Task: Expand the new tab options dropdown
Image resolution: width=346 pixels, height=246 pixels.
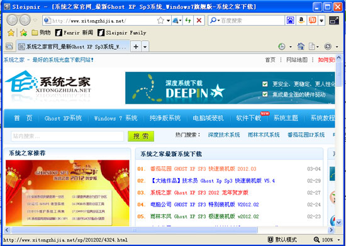Action: 145,47
